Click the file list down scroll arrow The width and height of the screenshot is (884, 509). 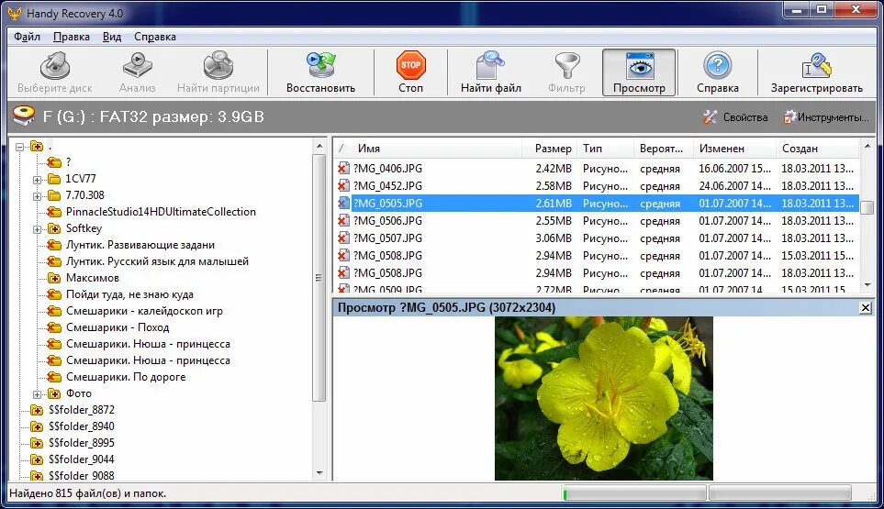click(867, 285)
